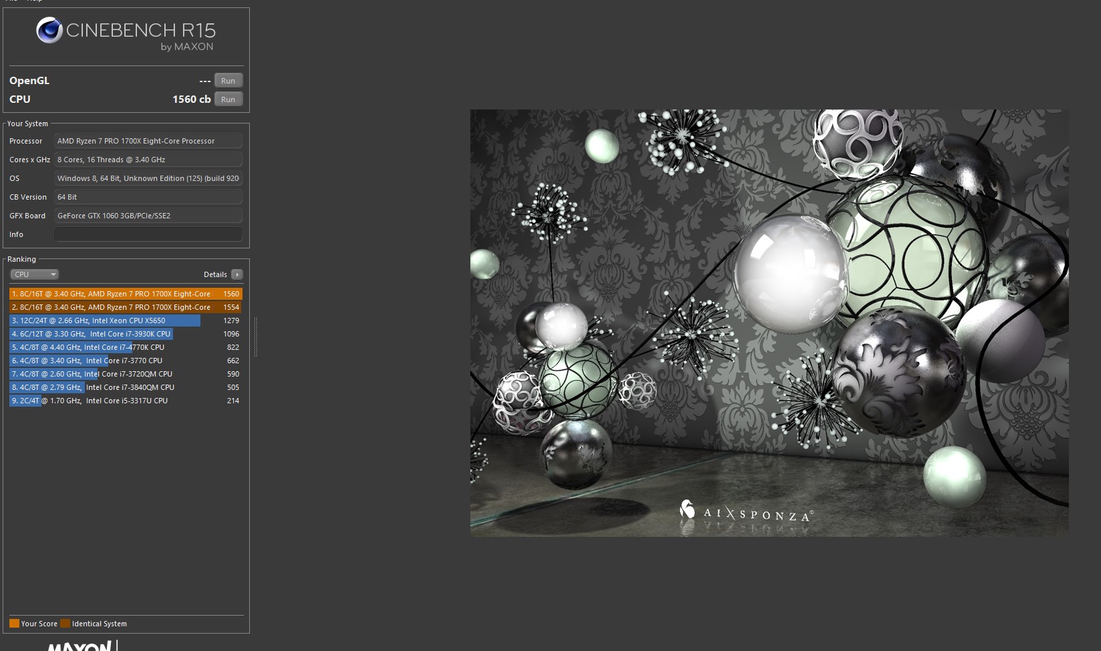The width and height of the screenshot is (1101, 651).
Task: Run the CPU benchmark
Action: coord(228,99)
